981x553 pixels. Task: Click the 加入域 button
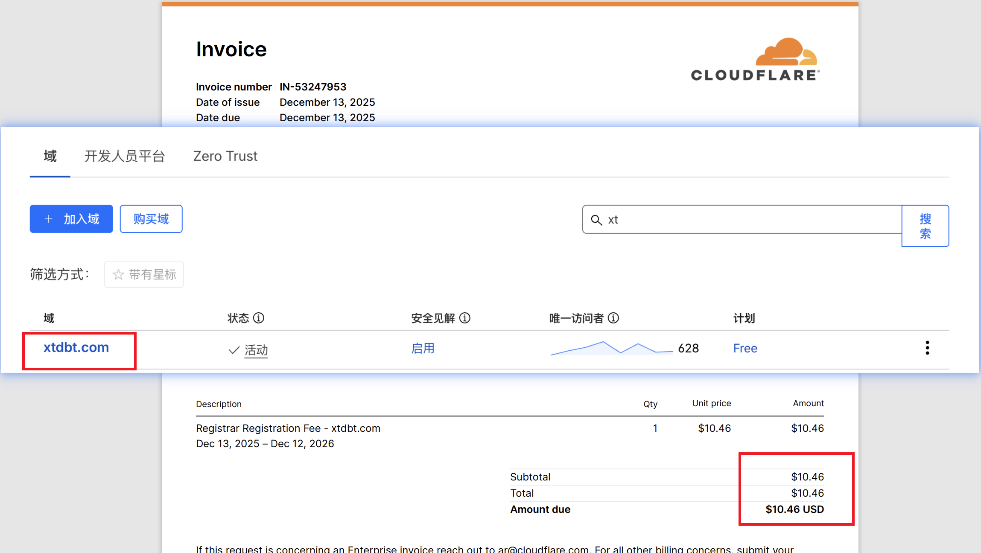[x=71, y=219]
